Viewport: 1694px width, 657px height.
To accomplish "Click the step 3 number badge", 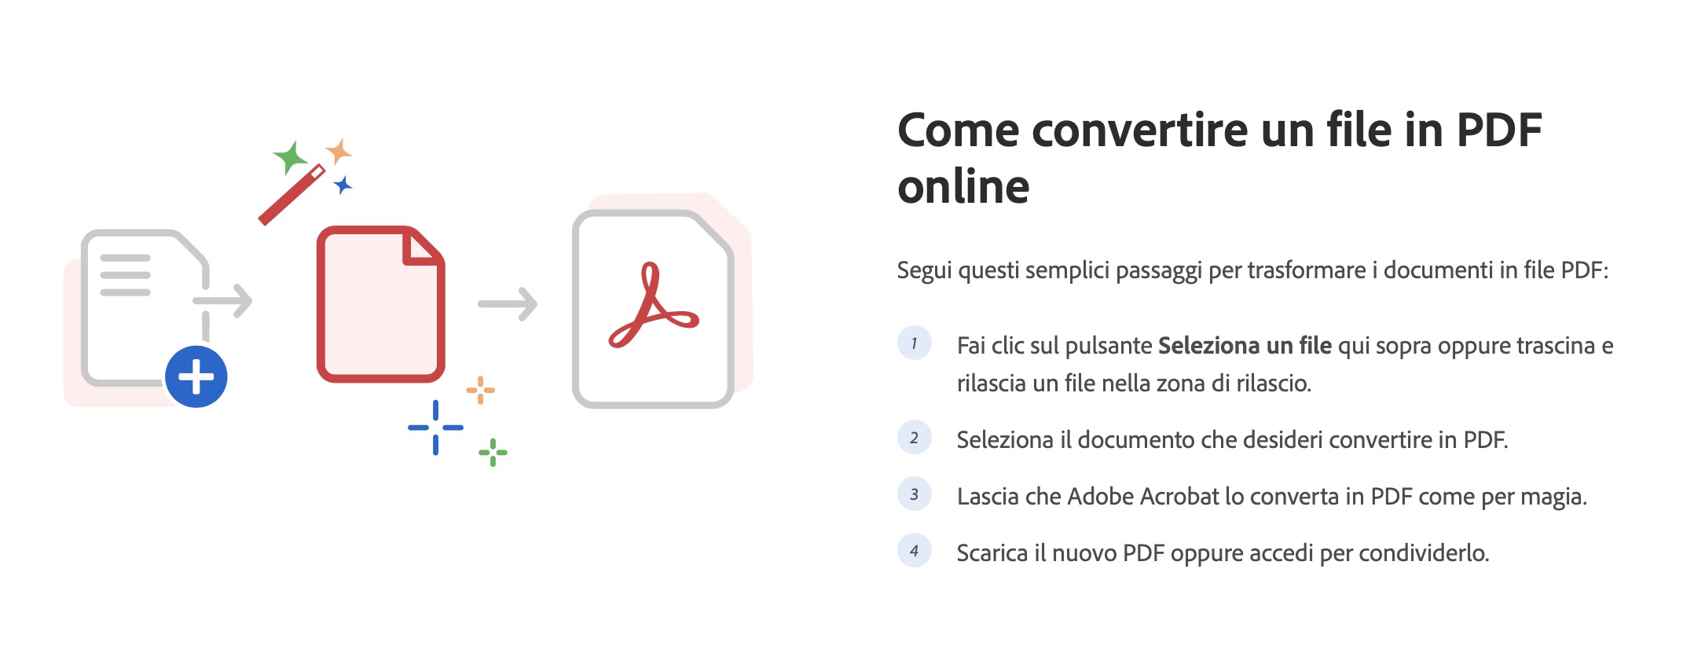I will [x=914, y=494].
